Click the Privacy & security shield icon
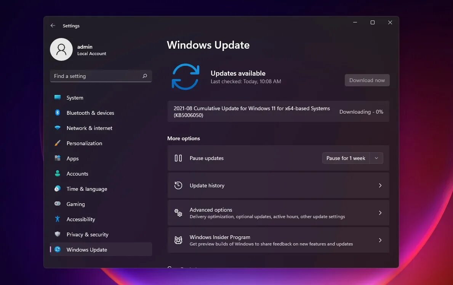Screen dimensions: 453x285 point(58,234)
